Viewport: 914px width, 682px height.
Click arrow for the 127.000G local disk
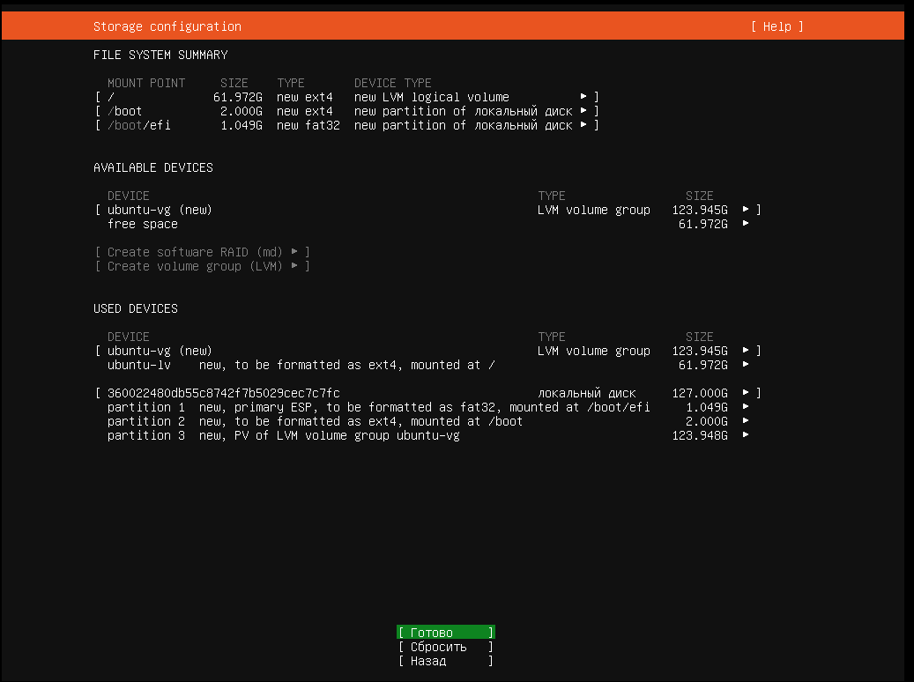[746, 393]
